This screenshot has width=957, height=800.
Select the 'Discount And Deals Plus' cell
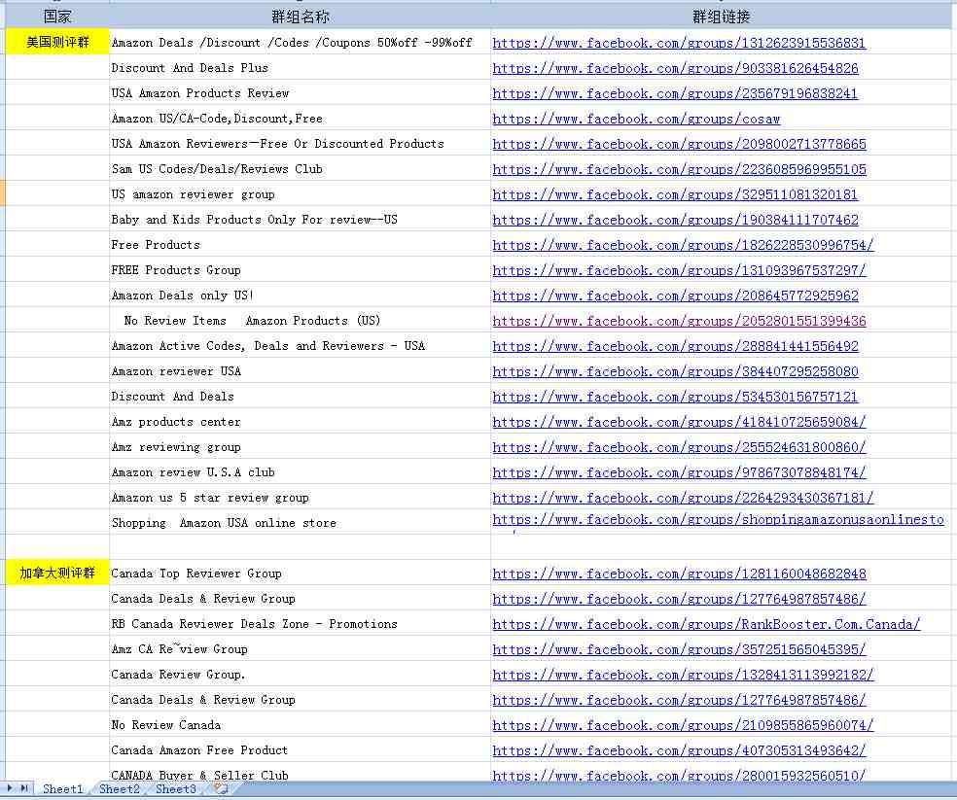(x=300, y=68)
